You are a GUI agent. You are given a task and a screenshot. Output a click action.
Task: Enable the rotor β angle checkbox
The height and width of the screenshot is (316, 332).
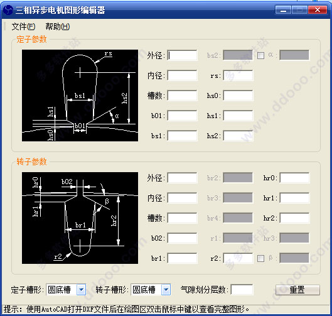pos(260,258)
